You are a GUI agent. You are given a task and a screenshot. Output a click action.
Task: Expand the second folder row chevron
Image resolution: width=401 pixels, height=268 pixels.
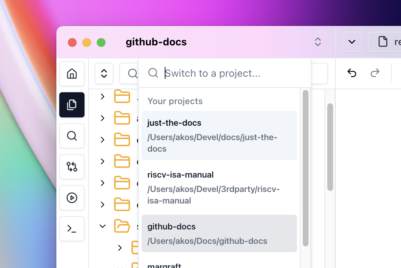point(103,118)
